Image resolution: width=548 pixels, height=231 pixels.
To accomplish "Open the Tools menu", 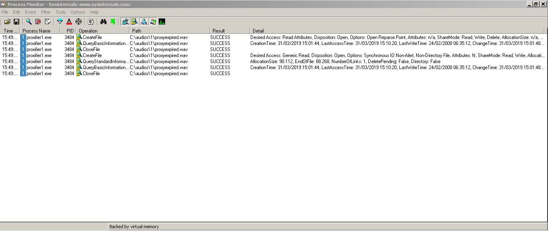I will (x=61, y=12).
